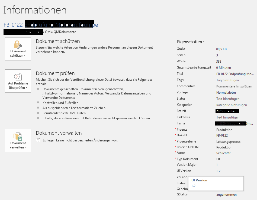
Task: Click the GStatus value angenommen
Action: tap(226, 195)
